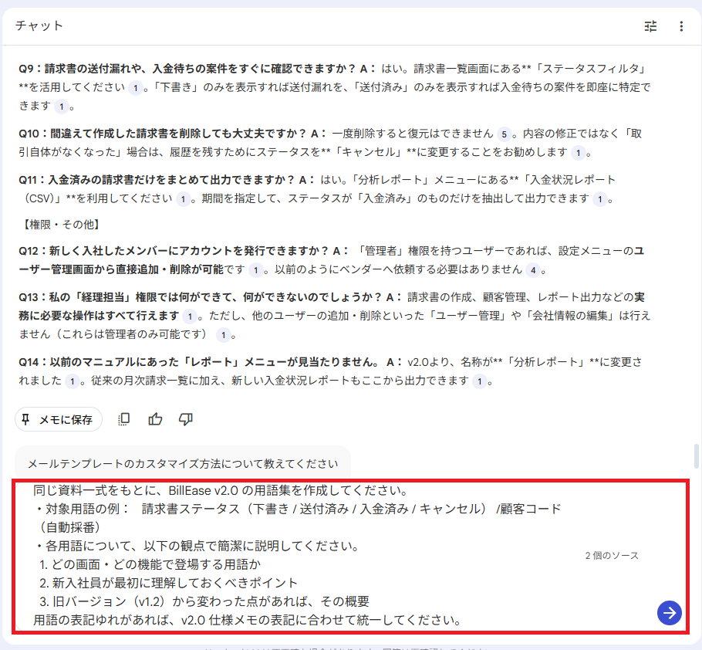
Task: Give the response a thumbs down
Action: [186, 419]
